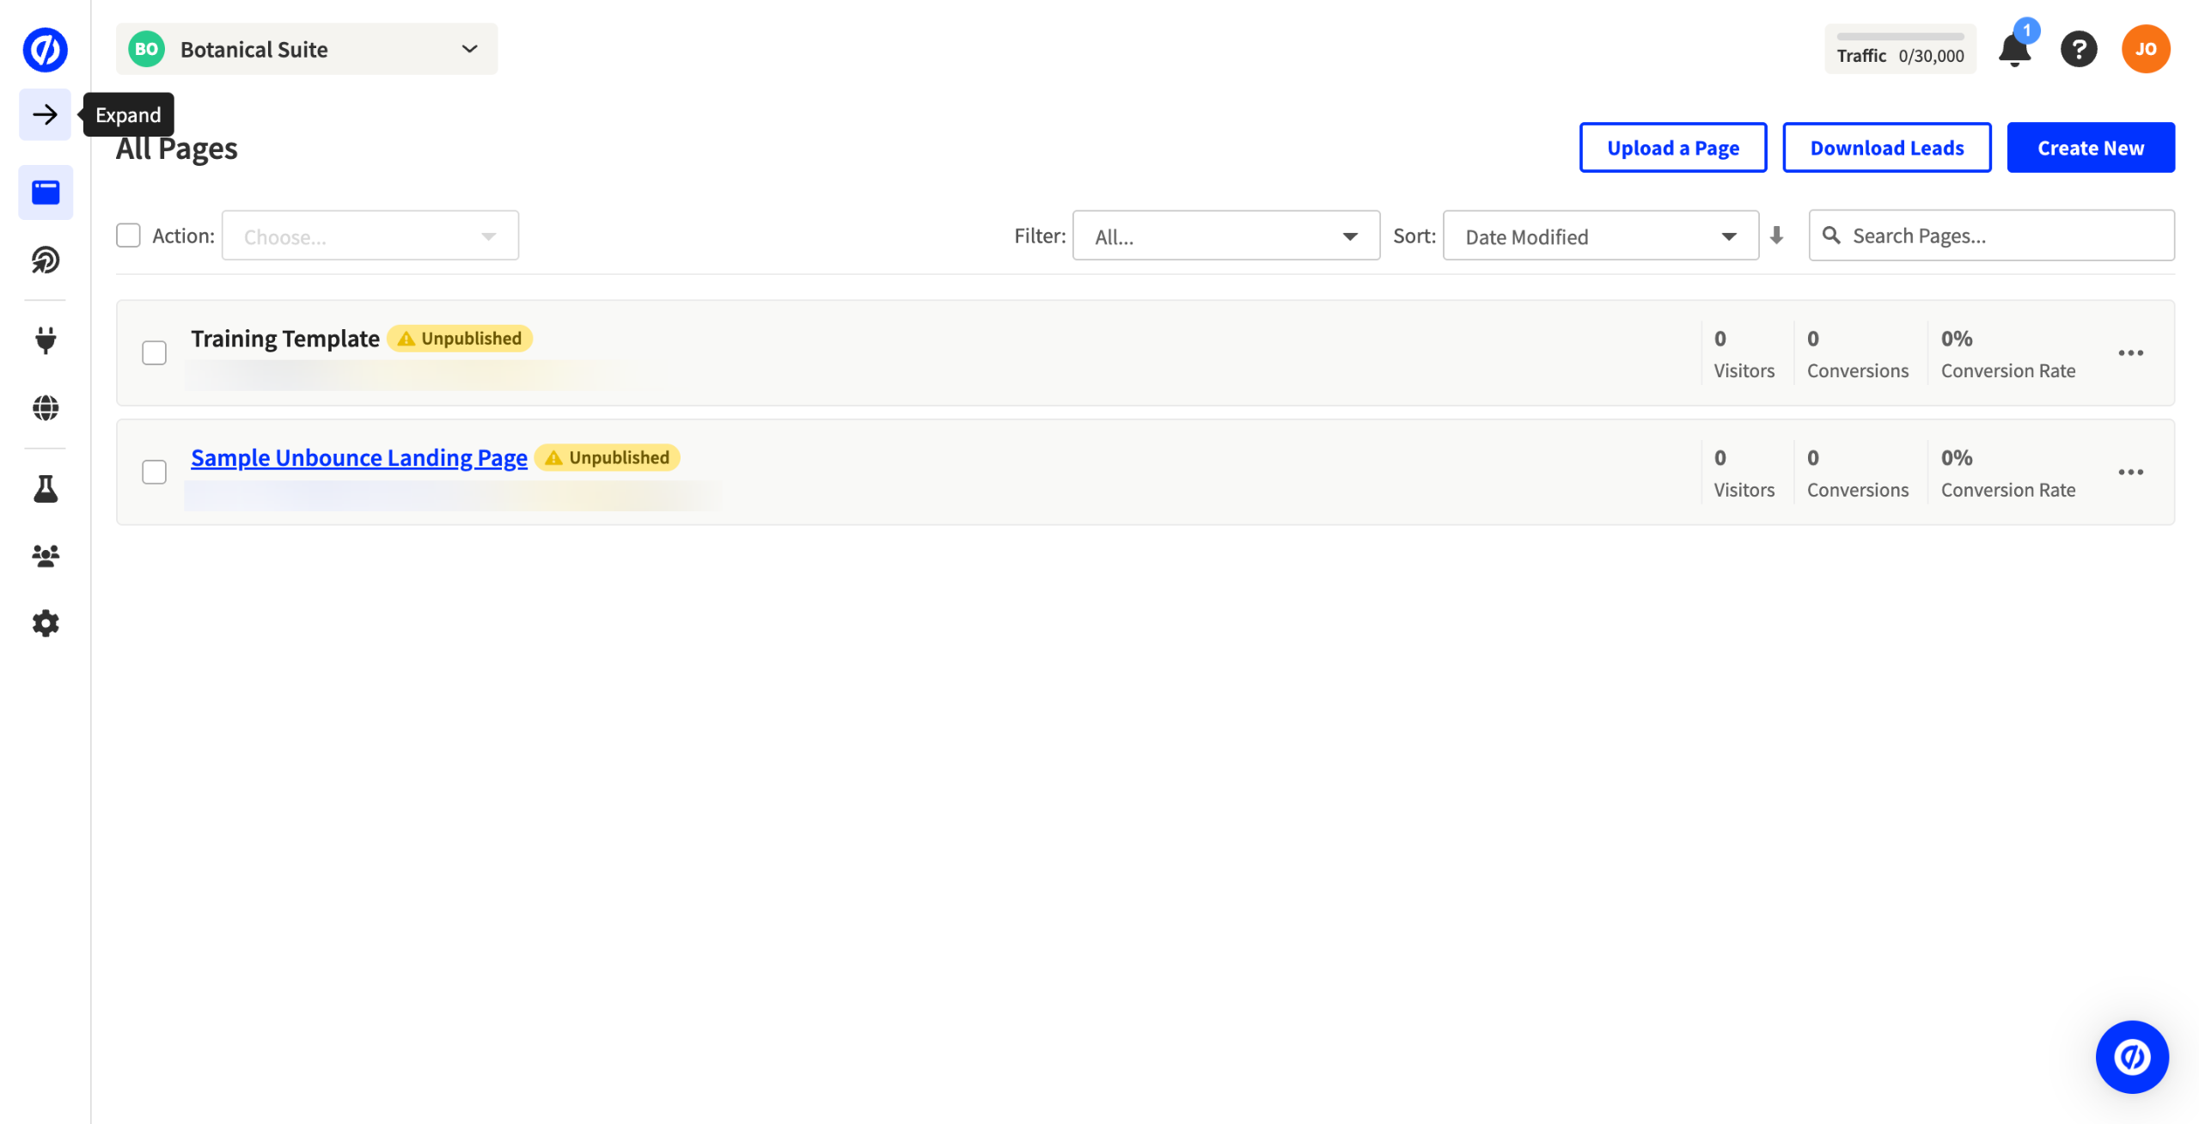2199x1124 pixels.
Task: Expand the sidebar with the arrow icon
Action: [45, 114]
